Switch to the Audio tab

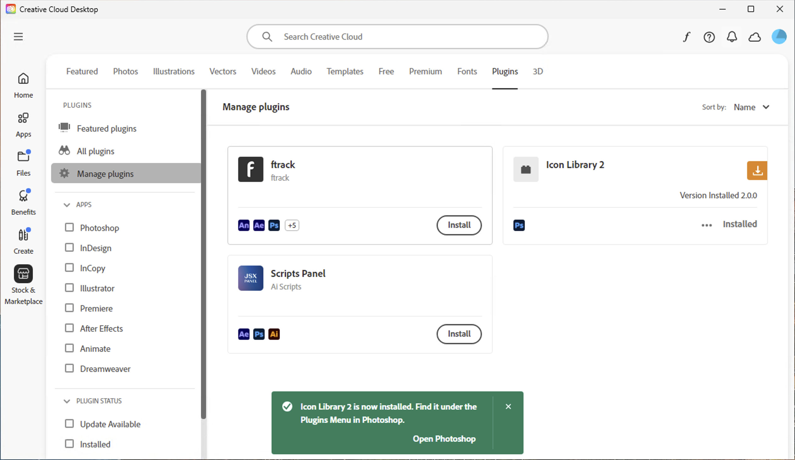[x=301, y=71]
